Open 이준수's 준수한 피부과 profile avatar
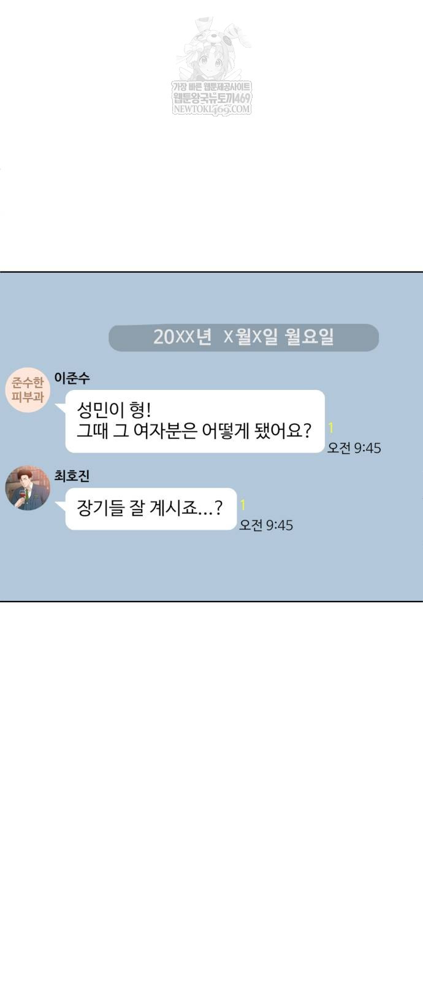The width and height of the screenshot is (423, 981). click(28, 391)
